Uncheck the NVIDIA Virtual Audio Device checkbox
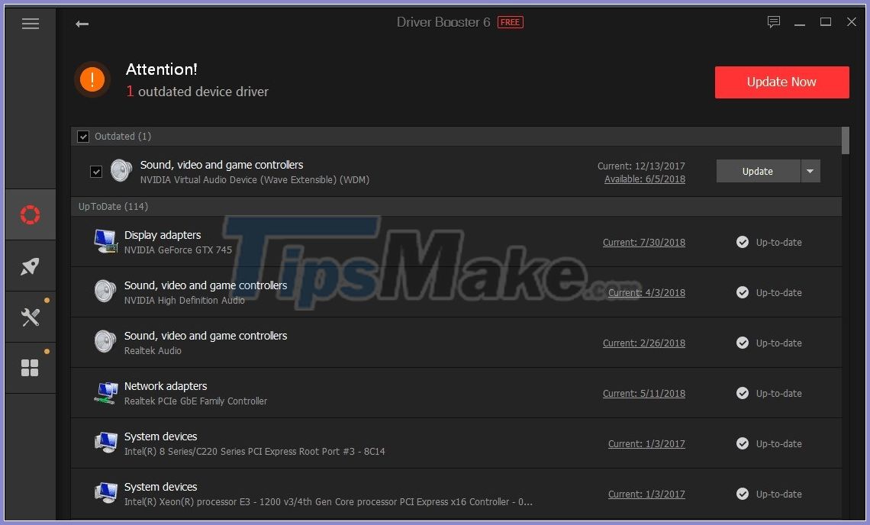Viewport: 870px width, 525px height. pyautogui.click(x=96, y=172)
